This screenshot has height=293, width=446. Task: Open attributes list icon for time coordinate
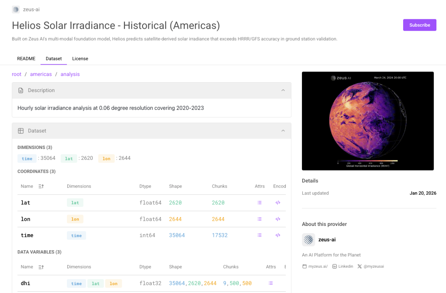point(259,235)
